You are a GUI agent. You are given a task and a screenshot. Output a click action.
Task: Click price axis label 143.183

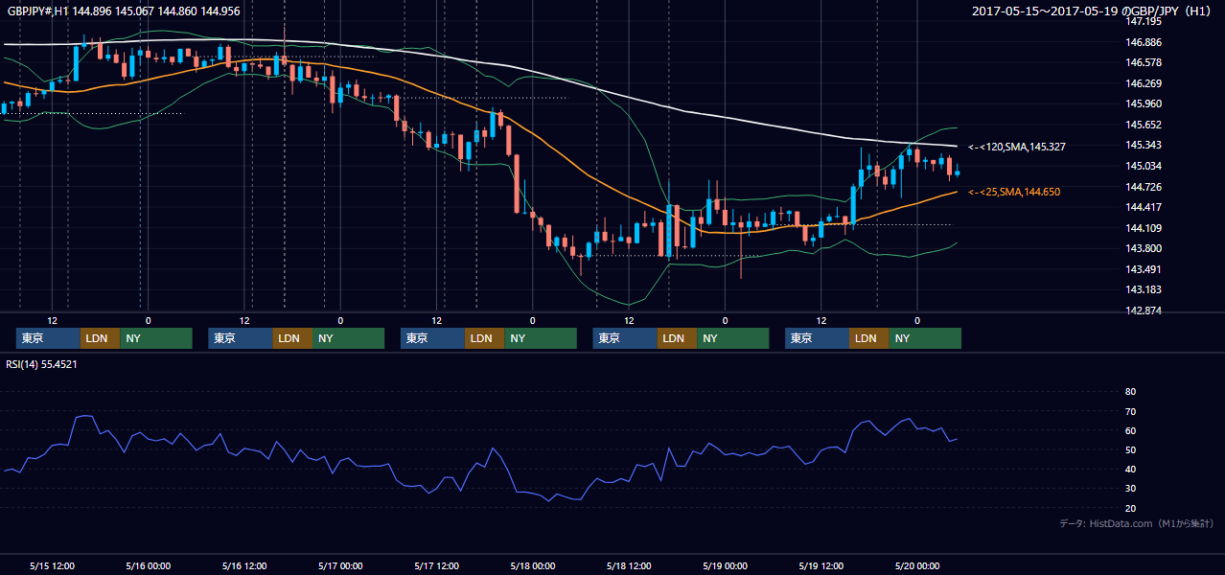click(x=1143, y=289)
